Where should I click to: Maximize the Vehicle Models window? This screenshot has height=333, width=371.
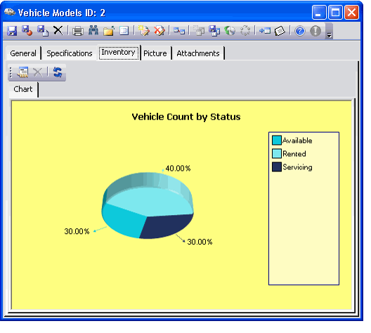pos(335,13)
